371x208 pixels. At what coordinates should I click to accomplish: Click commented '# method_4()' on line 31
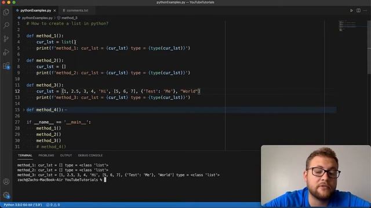point(51,147)
